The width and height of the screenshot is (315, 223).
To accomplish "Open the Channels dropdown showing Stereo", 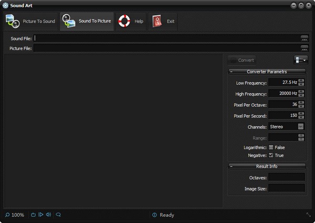I will [x=301, y=126].
